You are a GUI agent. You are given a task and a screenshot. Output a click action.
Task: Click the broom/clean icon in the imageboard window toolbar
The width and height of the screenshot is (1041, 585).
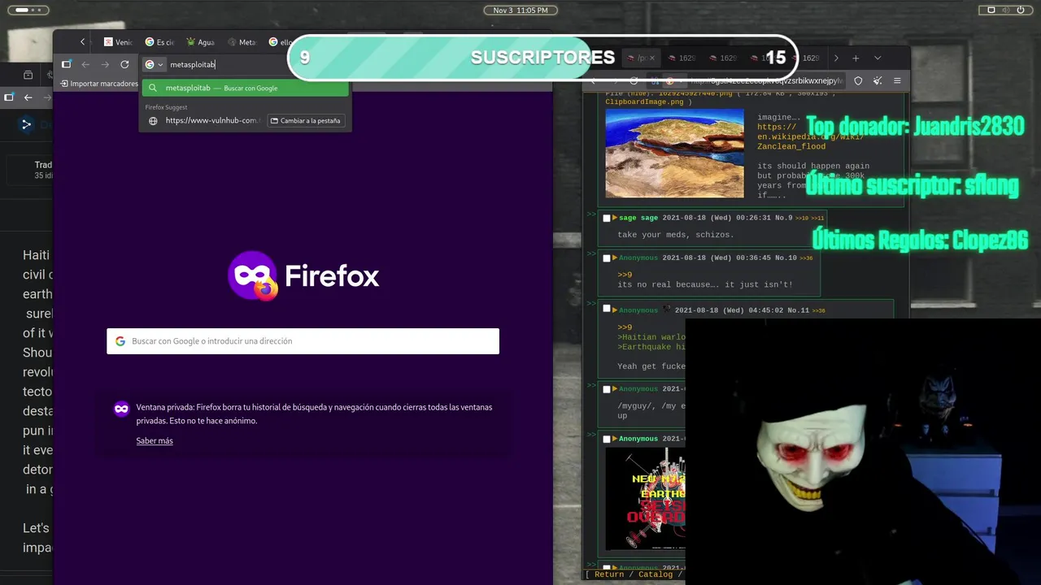pos(878,80)
